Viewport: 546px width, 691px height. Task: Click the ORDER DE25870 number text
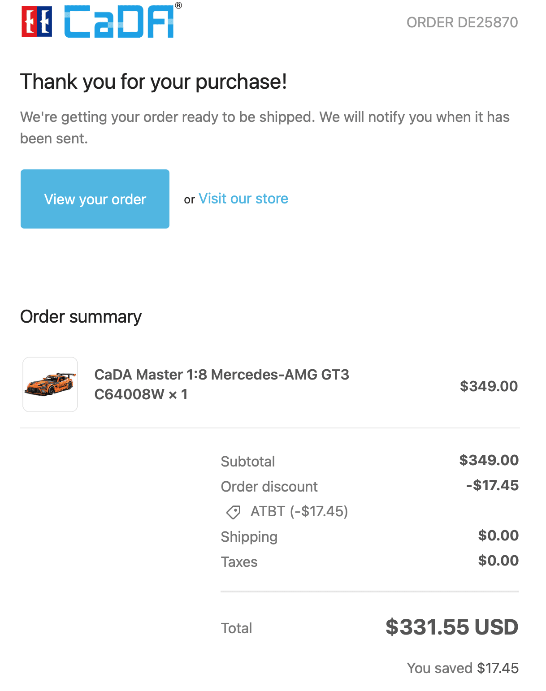(462, 22)
